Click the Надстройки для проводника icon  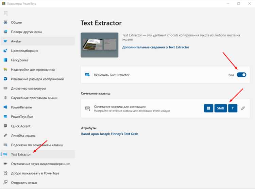pos(5,70)
